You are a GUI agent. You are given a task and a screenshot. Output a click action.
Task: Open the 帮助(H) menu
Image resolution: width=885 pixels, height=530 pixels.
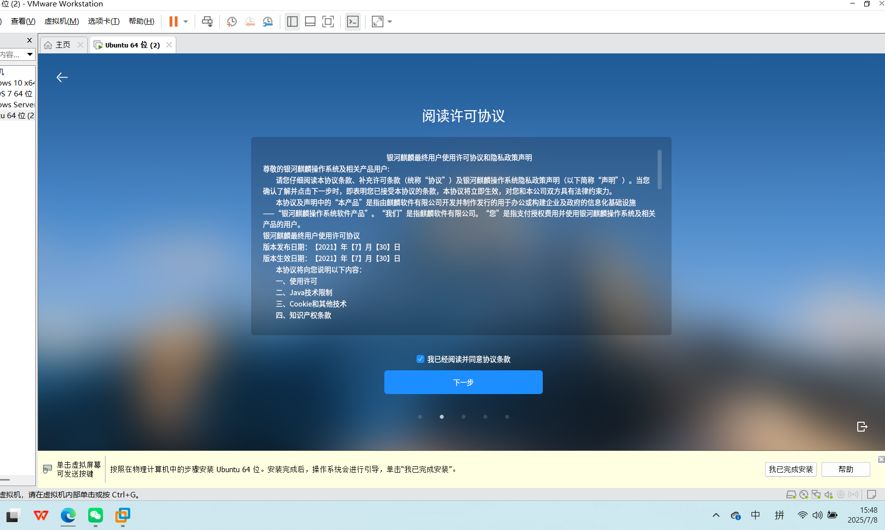point(141,21)
